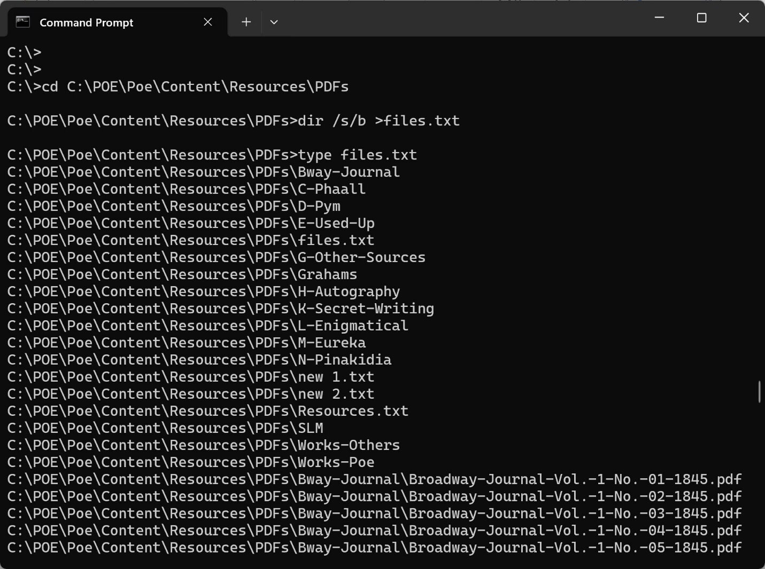Viewport: 765px width, 569px height.
Task: Click the dir /s/b >files.txt command line
Action: (233, 121)
